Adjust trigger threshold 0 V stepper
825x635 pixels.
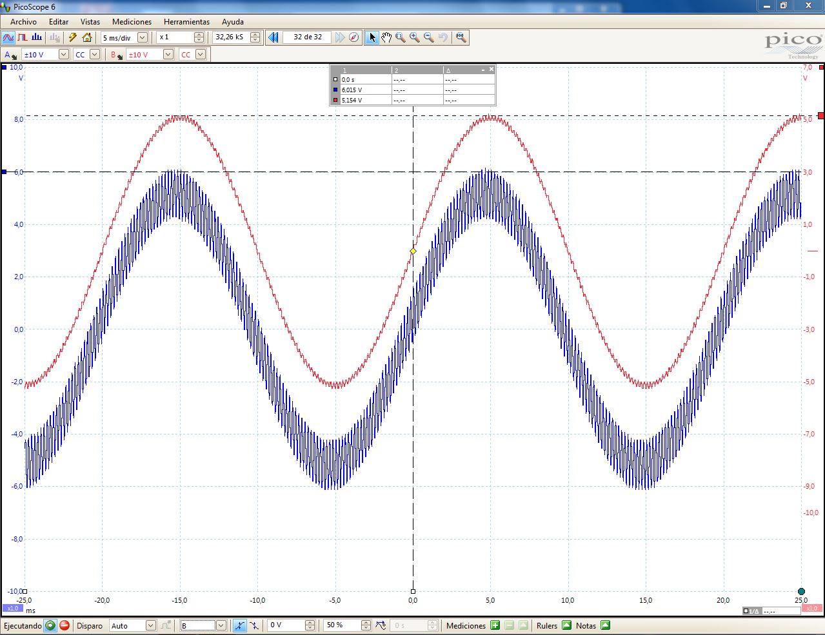click(x=310, y=625)
